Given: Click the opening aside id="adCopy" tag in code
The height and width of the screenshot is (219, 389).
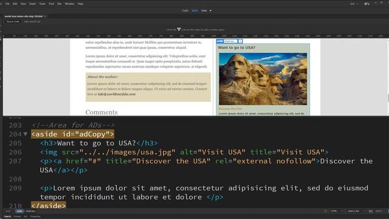Looking at the screenshot, I should (x=73, y=134).
